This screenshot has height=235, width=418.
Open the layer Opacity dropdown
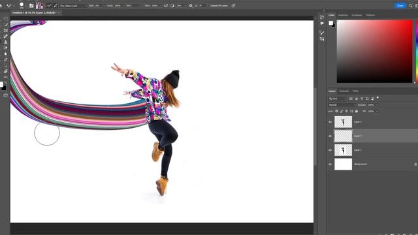point(376,105)
